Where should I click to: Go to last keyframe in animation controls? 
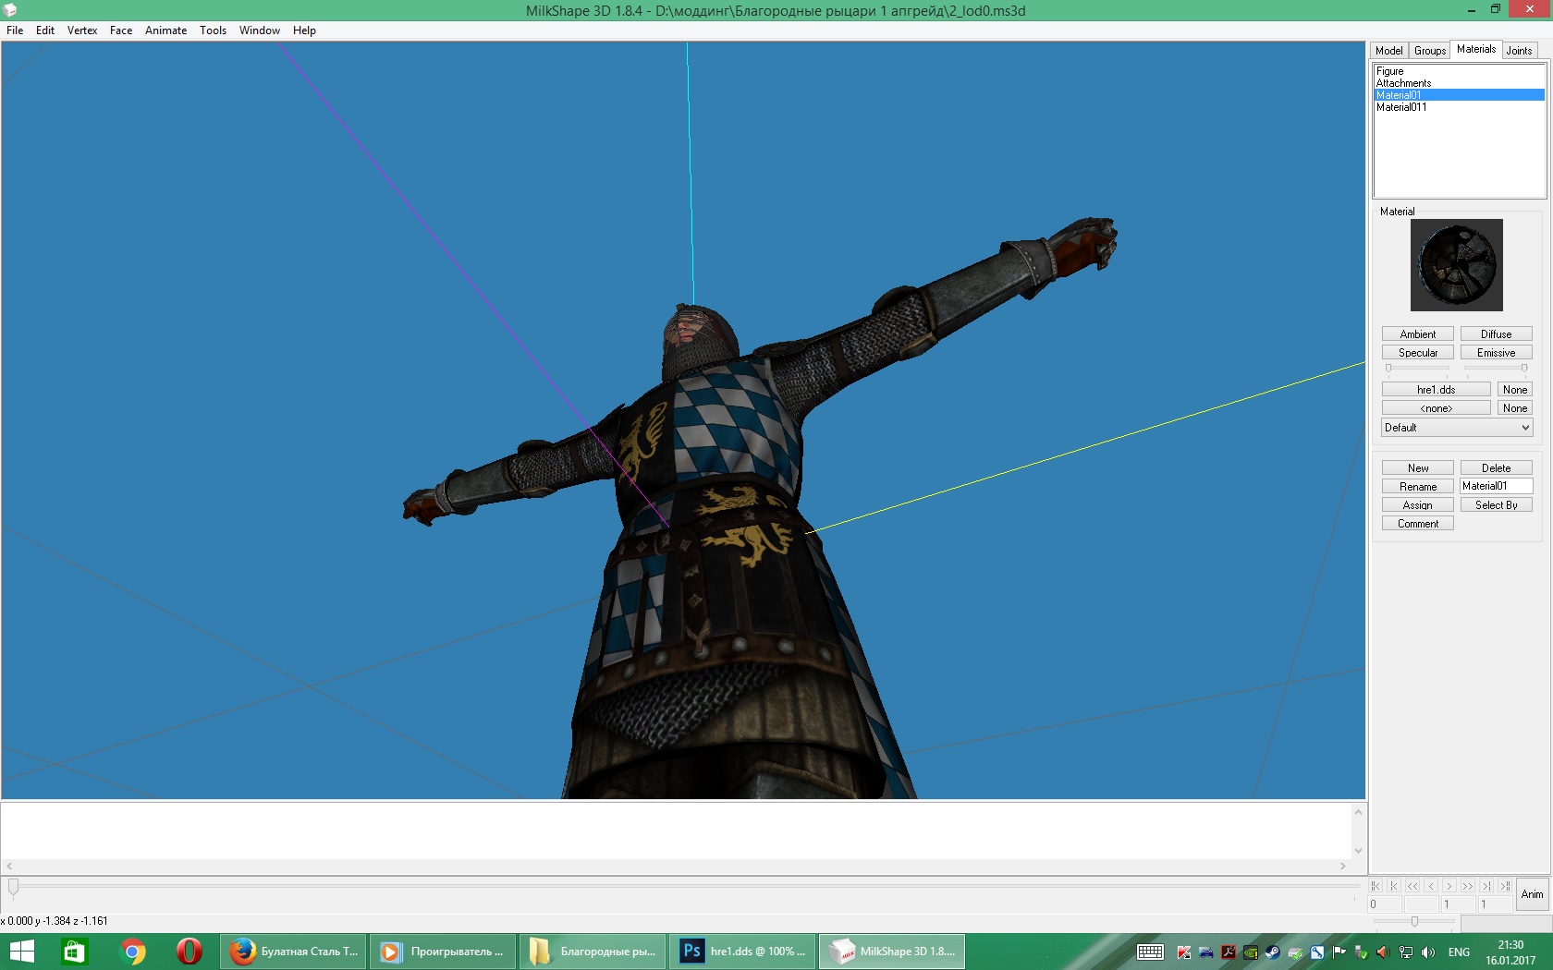click(1505, 886)
